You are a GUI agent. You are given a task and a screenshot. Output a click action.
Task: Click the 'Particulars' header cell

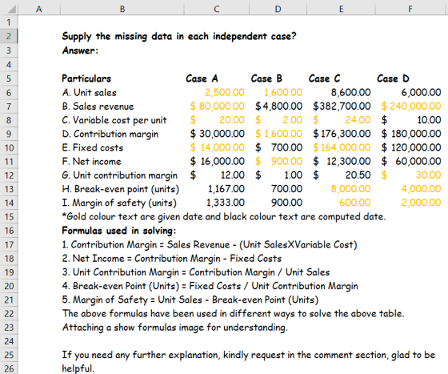pos(86,78)
